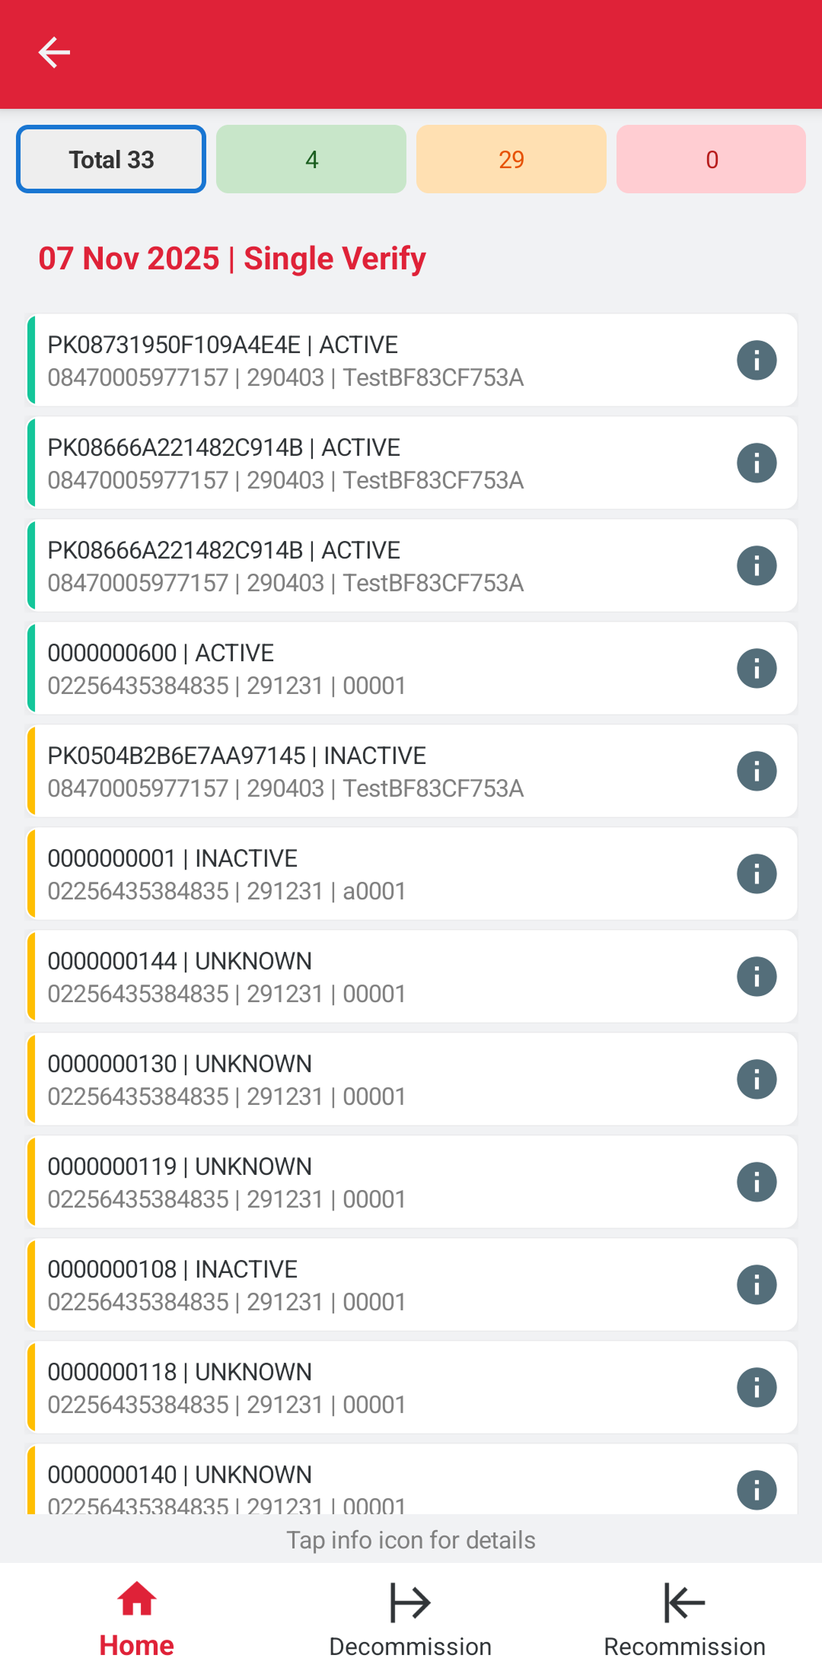This screenshot has width=822, height=1674.
Task: Tap the back arrow in header
Action: point(54,53)
